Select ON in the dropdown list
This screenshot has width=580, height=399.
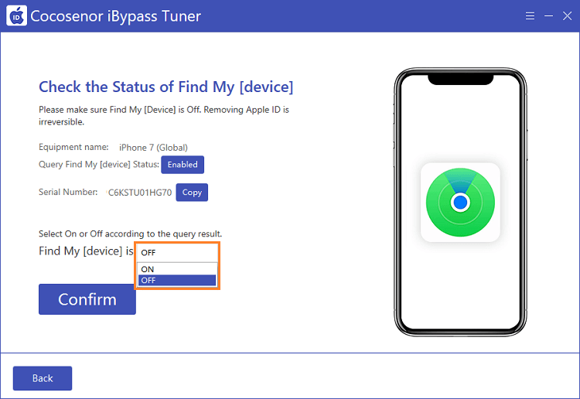(x=177, y=269)
